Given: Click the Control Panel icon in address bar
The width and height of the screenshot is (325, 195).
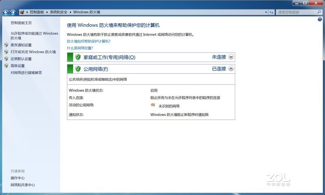Looking at the screenshot, I should (22, 12).
